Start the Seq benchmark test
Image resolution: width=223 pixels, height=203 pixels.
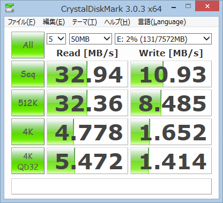28,74
